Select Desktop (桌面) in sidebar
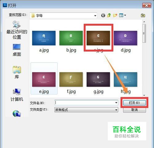 click(x=17, y=50)
